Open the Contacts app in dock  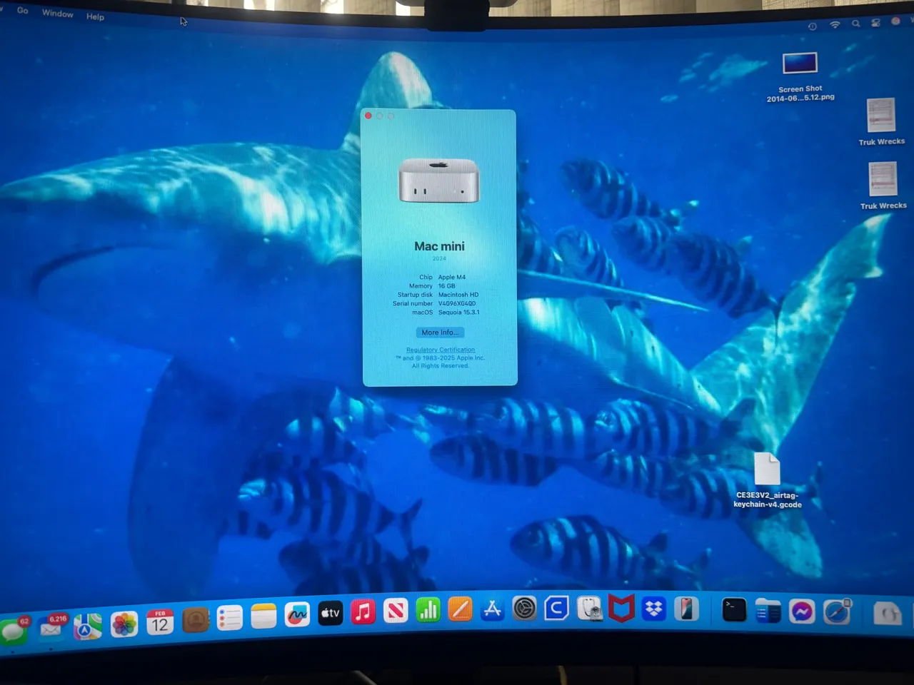coord(195,620)
